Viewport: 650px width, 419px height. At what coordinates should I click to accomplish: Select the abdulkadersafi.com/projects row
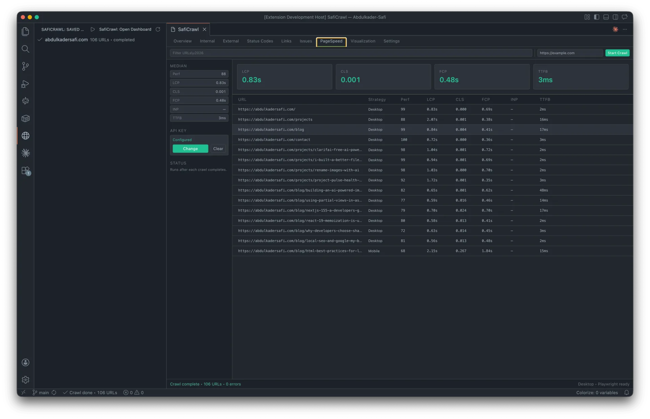click(x=432, y=119)
